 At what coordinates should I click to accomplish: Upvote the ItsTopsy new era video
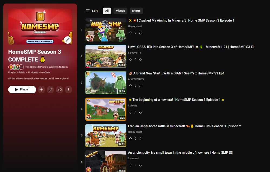point(130,112)
